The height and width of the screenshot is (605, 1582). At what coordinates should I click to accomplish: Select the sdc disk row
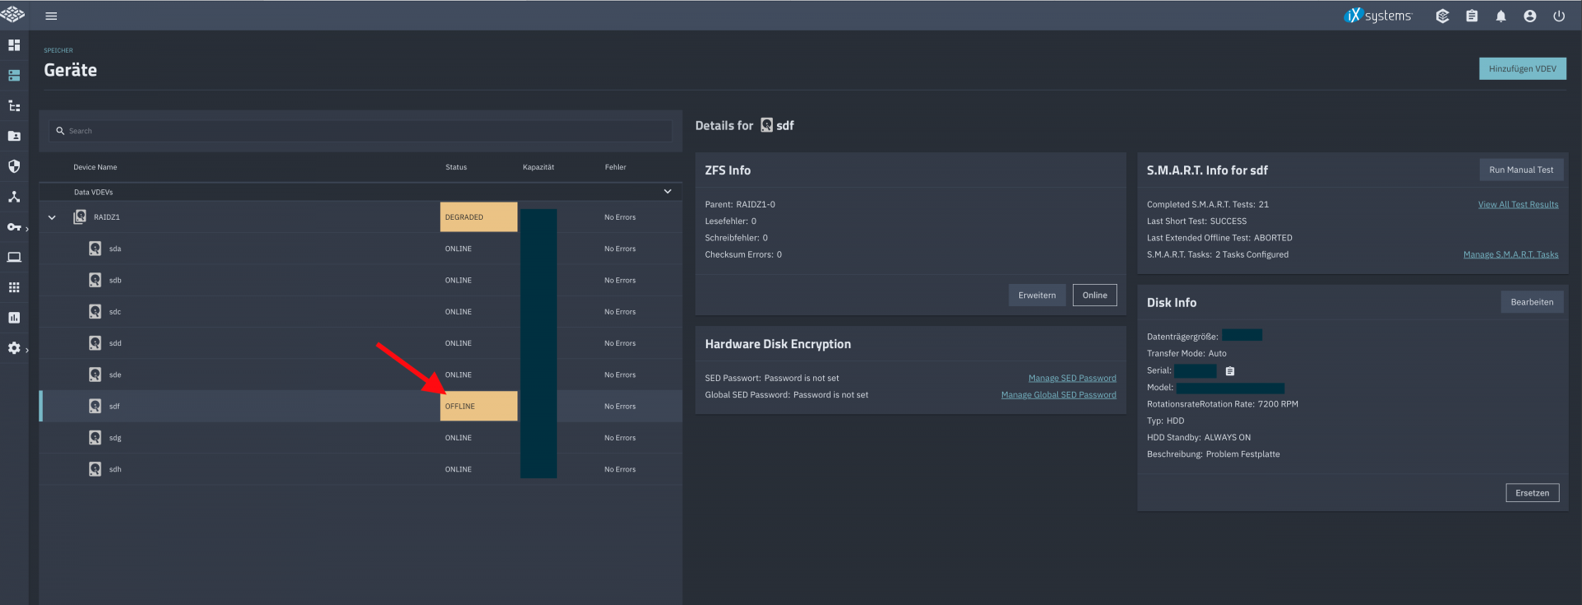360,312
